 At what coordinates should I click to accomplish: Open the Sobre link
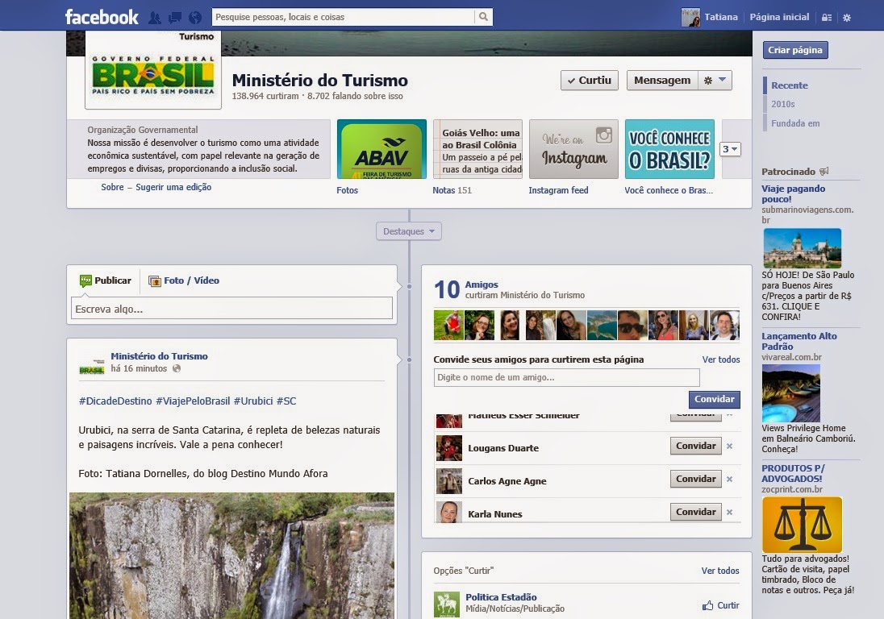point(112,187)
